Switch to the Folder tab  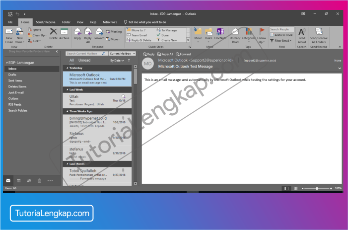[x=66, y=22]
